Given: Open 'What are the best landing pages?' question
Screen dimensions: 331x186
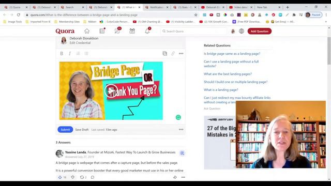Looking at the screenshot, I should pos(228,74).
